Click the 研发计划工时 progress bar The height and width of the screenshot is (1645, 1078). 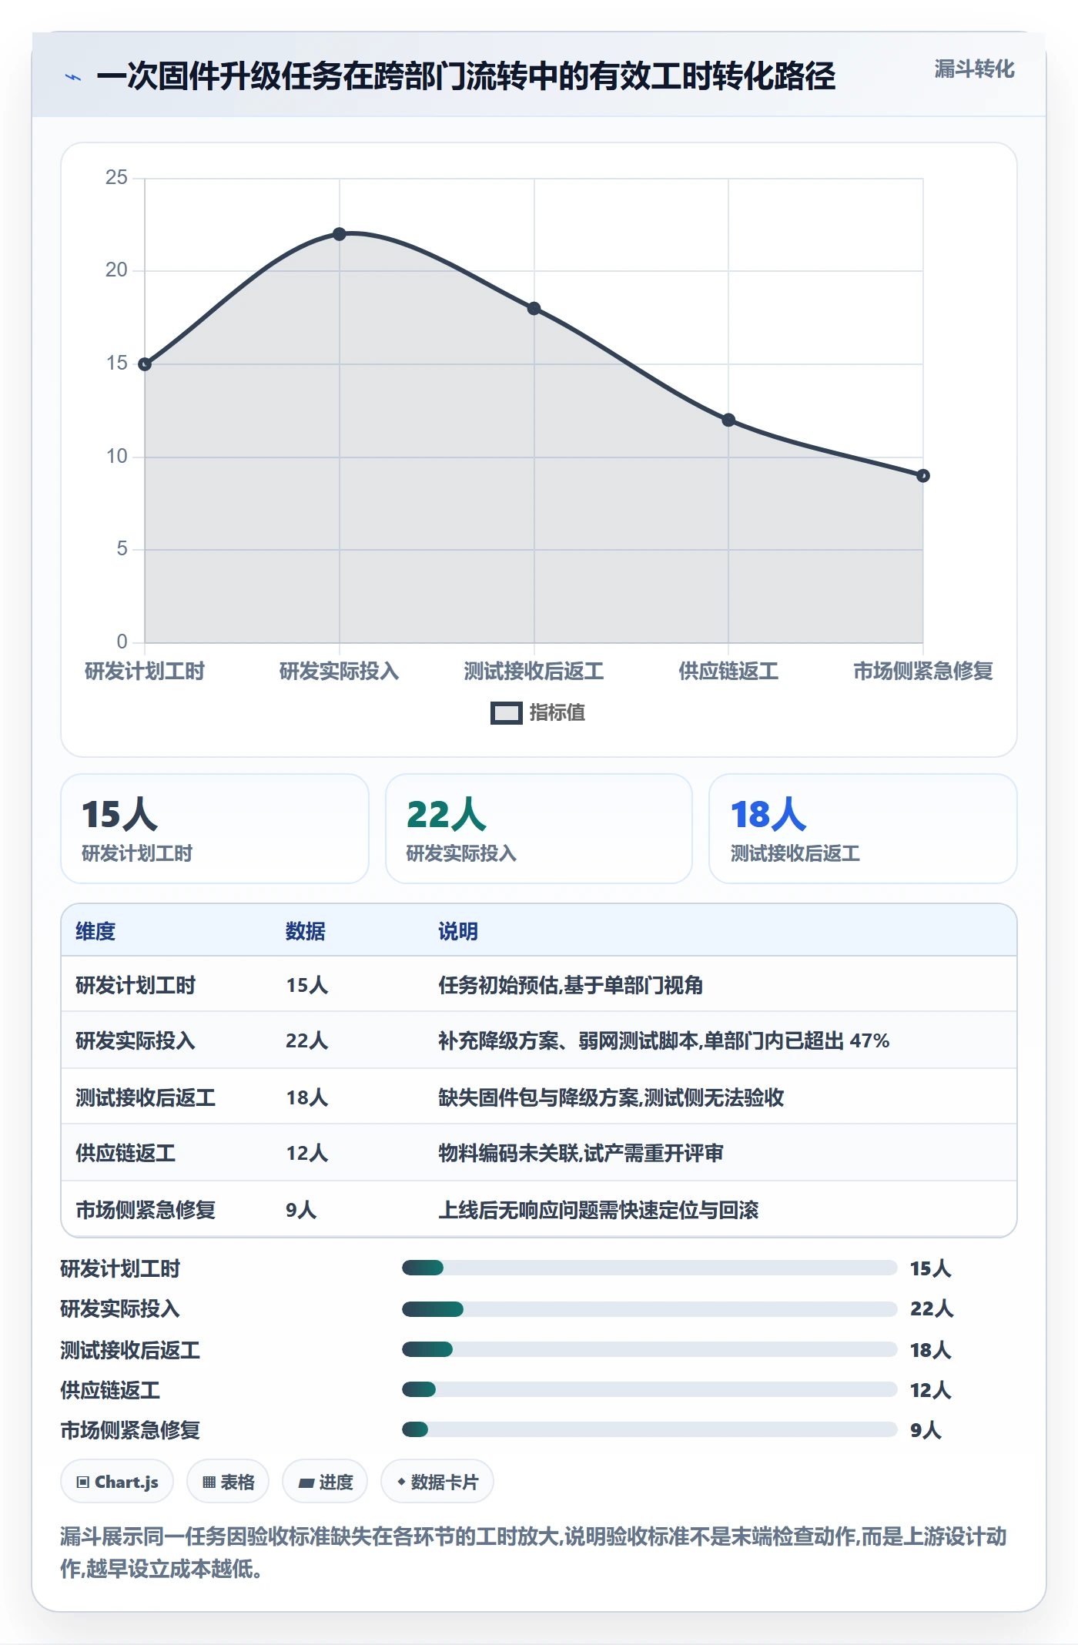pos(649,1268)
